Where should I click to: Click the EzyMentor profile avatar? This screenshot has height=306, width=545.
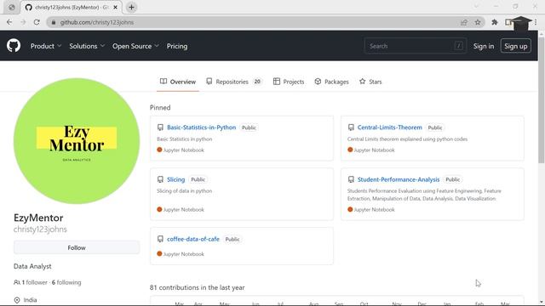point(77,141)
